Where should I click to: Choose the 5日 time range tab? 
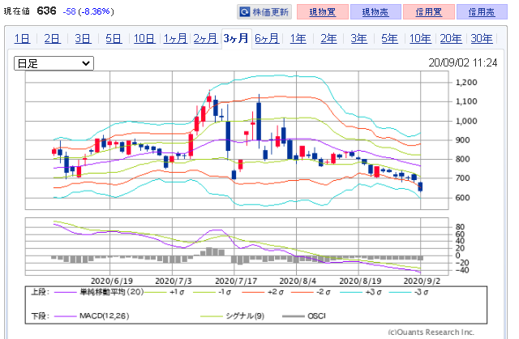114,39
